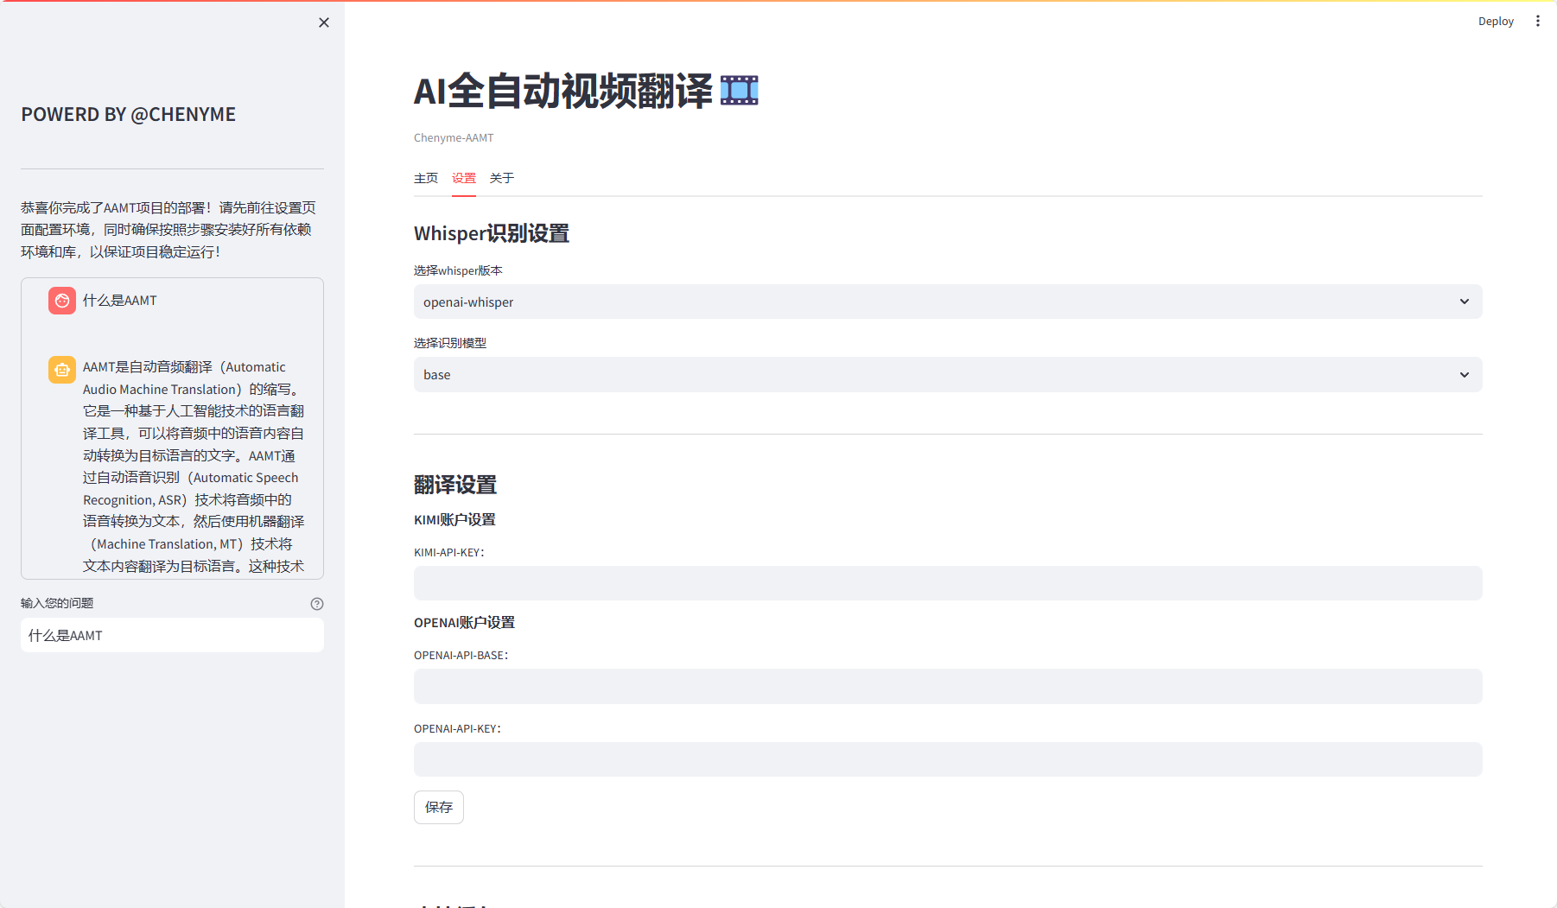
Task: Click the sidebar question input containing 什么是AAMT
Action: pos(172,635)
